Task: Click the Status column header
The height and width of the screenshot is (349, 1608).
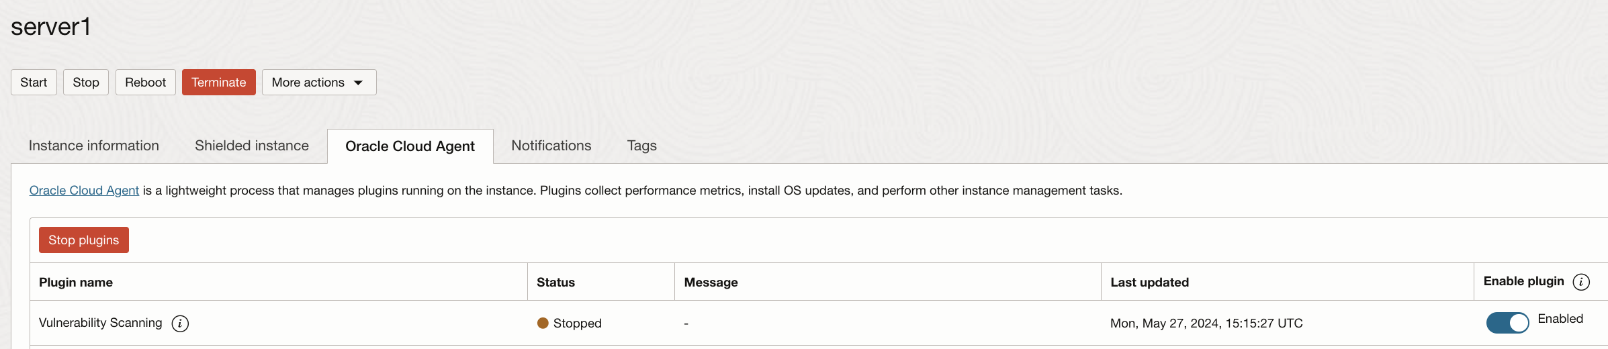Action: [555, 283]
